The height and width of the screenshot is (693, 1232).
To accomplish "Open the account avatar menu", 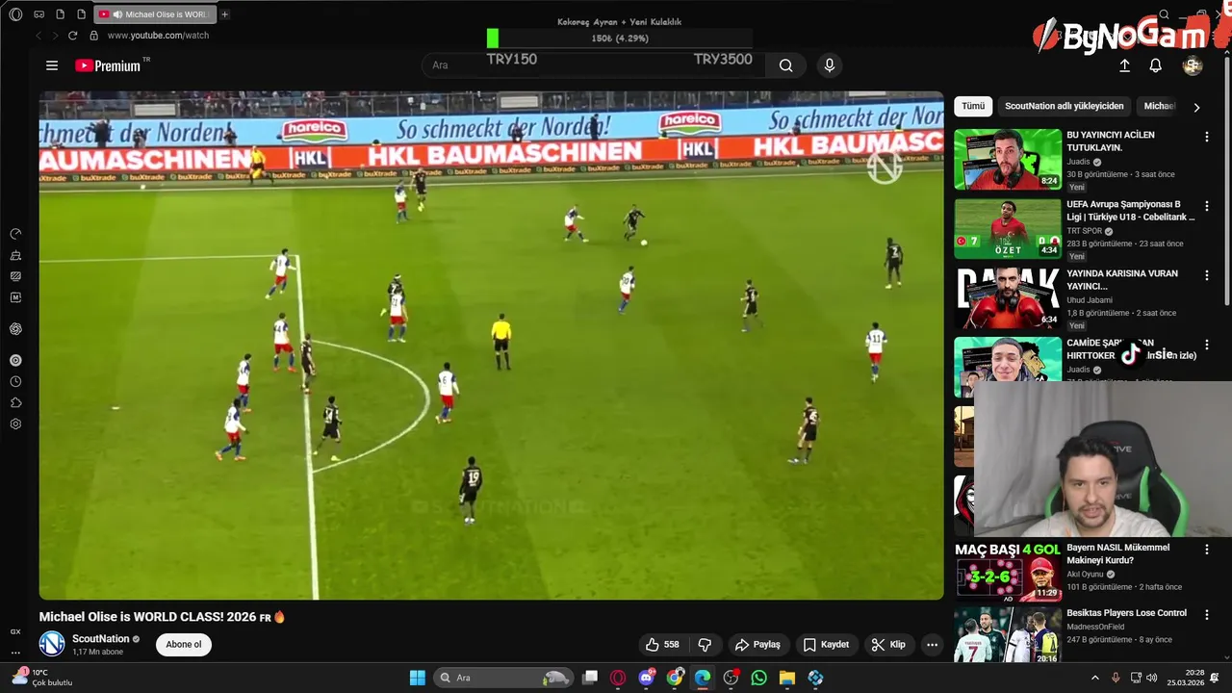I will pos(1193,65).
